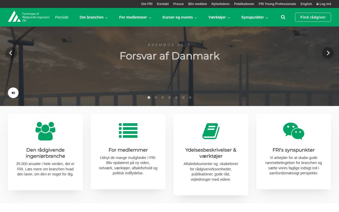
Task: Click the people group icon
Action: [x=45, y=131]
